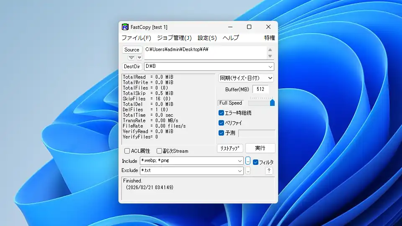
Task: Expand the Exclude filter dropdown
Action: coord(240,171)
